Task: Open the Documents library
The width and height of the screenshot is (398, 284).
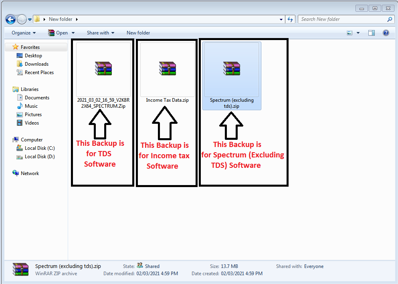Action: click(x=37, y=98)
